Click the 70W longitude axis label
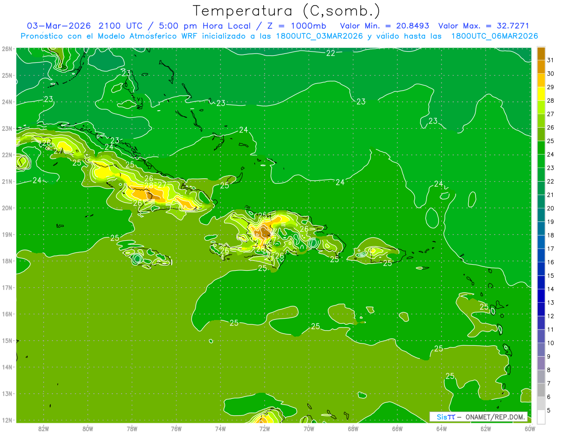The image size is (563, 435). click(309, 429)
